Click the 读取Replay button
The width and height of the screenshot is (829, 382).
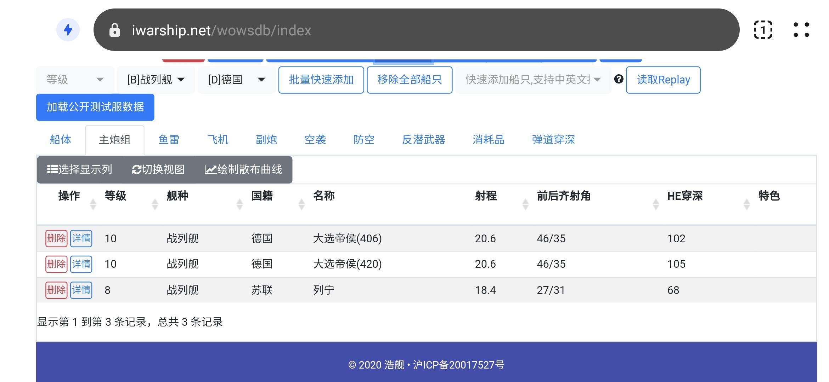663,80
